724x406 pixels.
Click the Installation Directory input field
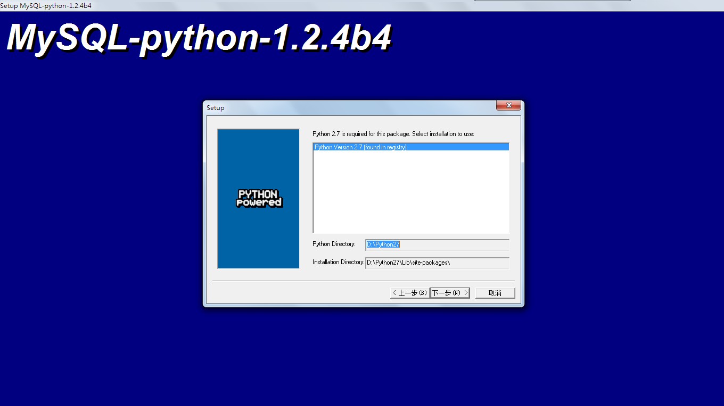tap(437, 263)
